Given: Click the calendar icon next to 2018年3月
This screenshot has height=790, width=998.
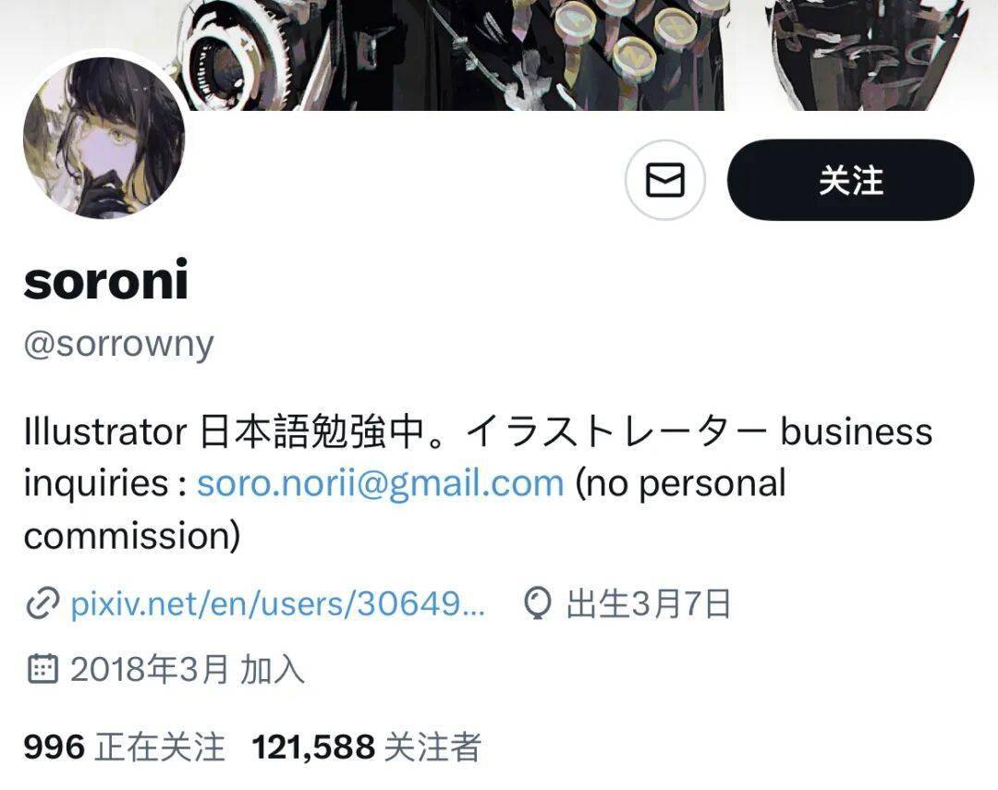Looking at the screenshot, I should [43, 669].
